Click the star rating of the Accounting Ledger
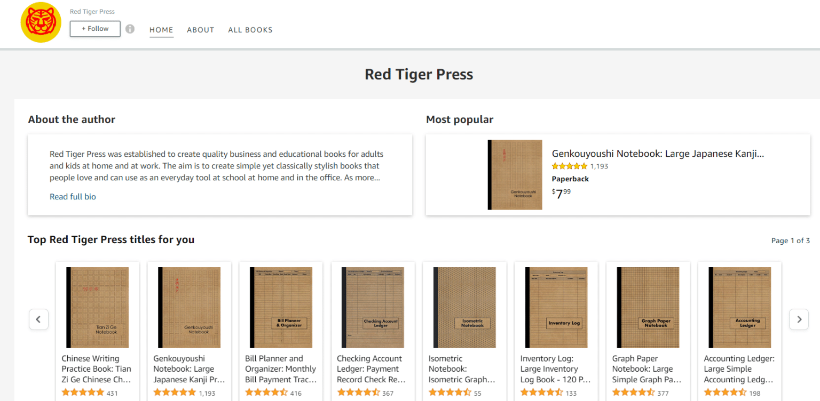The image size is (820, 401). coord(724,392)
